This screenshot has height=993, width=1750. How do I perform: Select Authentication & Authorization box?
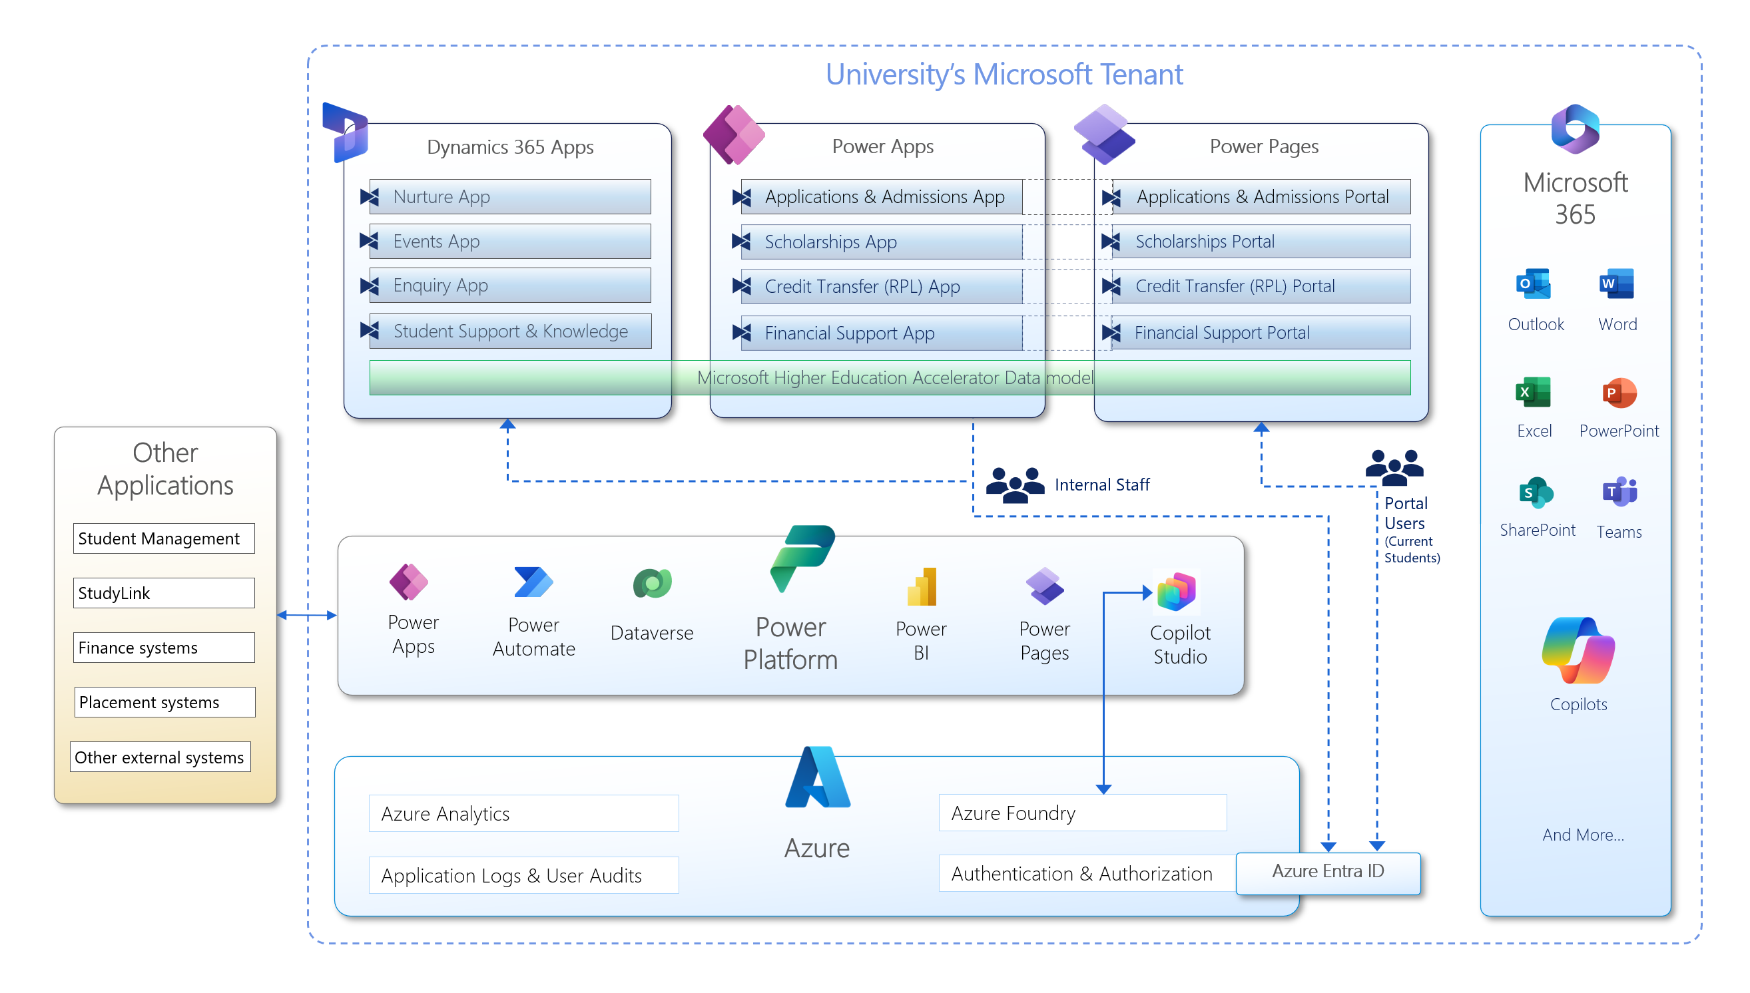pyautogui.click(x=1087, y=874)
